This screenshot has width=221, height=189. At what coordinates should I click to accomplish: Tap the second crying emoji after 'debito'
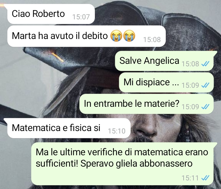[129, 36]
